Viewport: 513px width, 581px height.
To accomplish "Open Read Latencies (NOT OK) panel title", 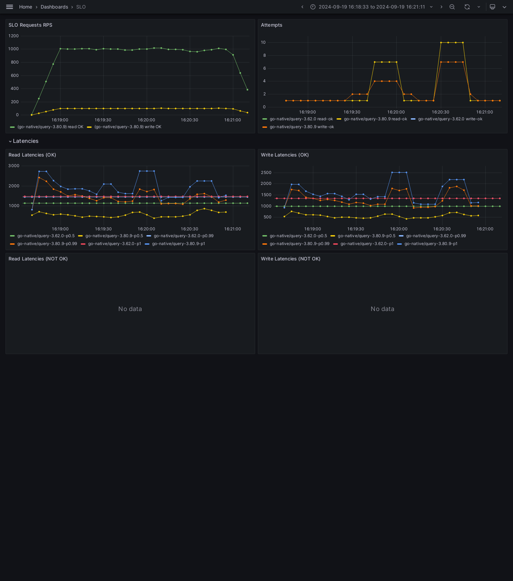I will coord(38,259).
